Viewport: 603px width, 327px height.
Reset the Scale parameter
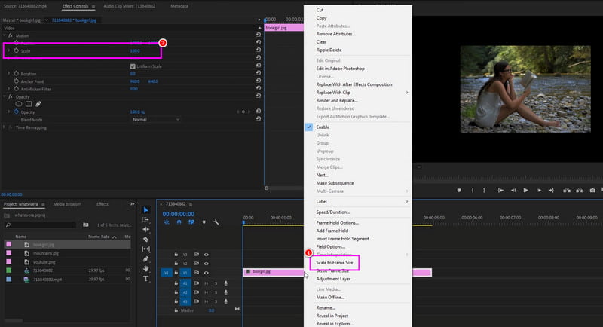point(258,50)
